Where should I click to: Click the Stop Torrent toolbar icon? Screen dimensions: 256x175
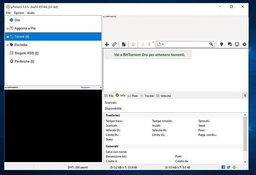[x=149, y=44]
